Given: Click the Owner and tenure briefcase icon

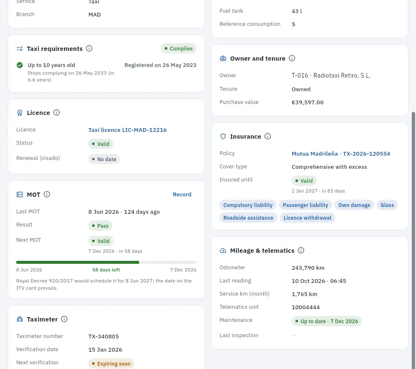Looking at the screenshot, I should (x=223, y=59).
